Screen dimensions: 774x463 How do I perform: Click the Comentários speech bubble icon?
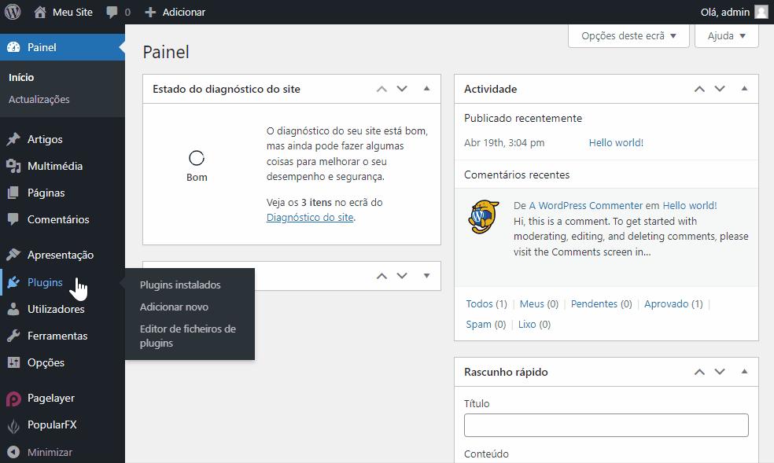coord(13,219)
